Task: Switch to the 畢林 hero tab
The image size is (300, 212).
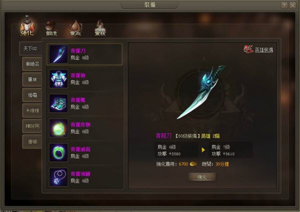Action: point(32,80)
